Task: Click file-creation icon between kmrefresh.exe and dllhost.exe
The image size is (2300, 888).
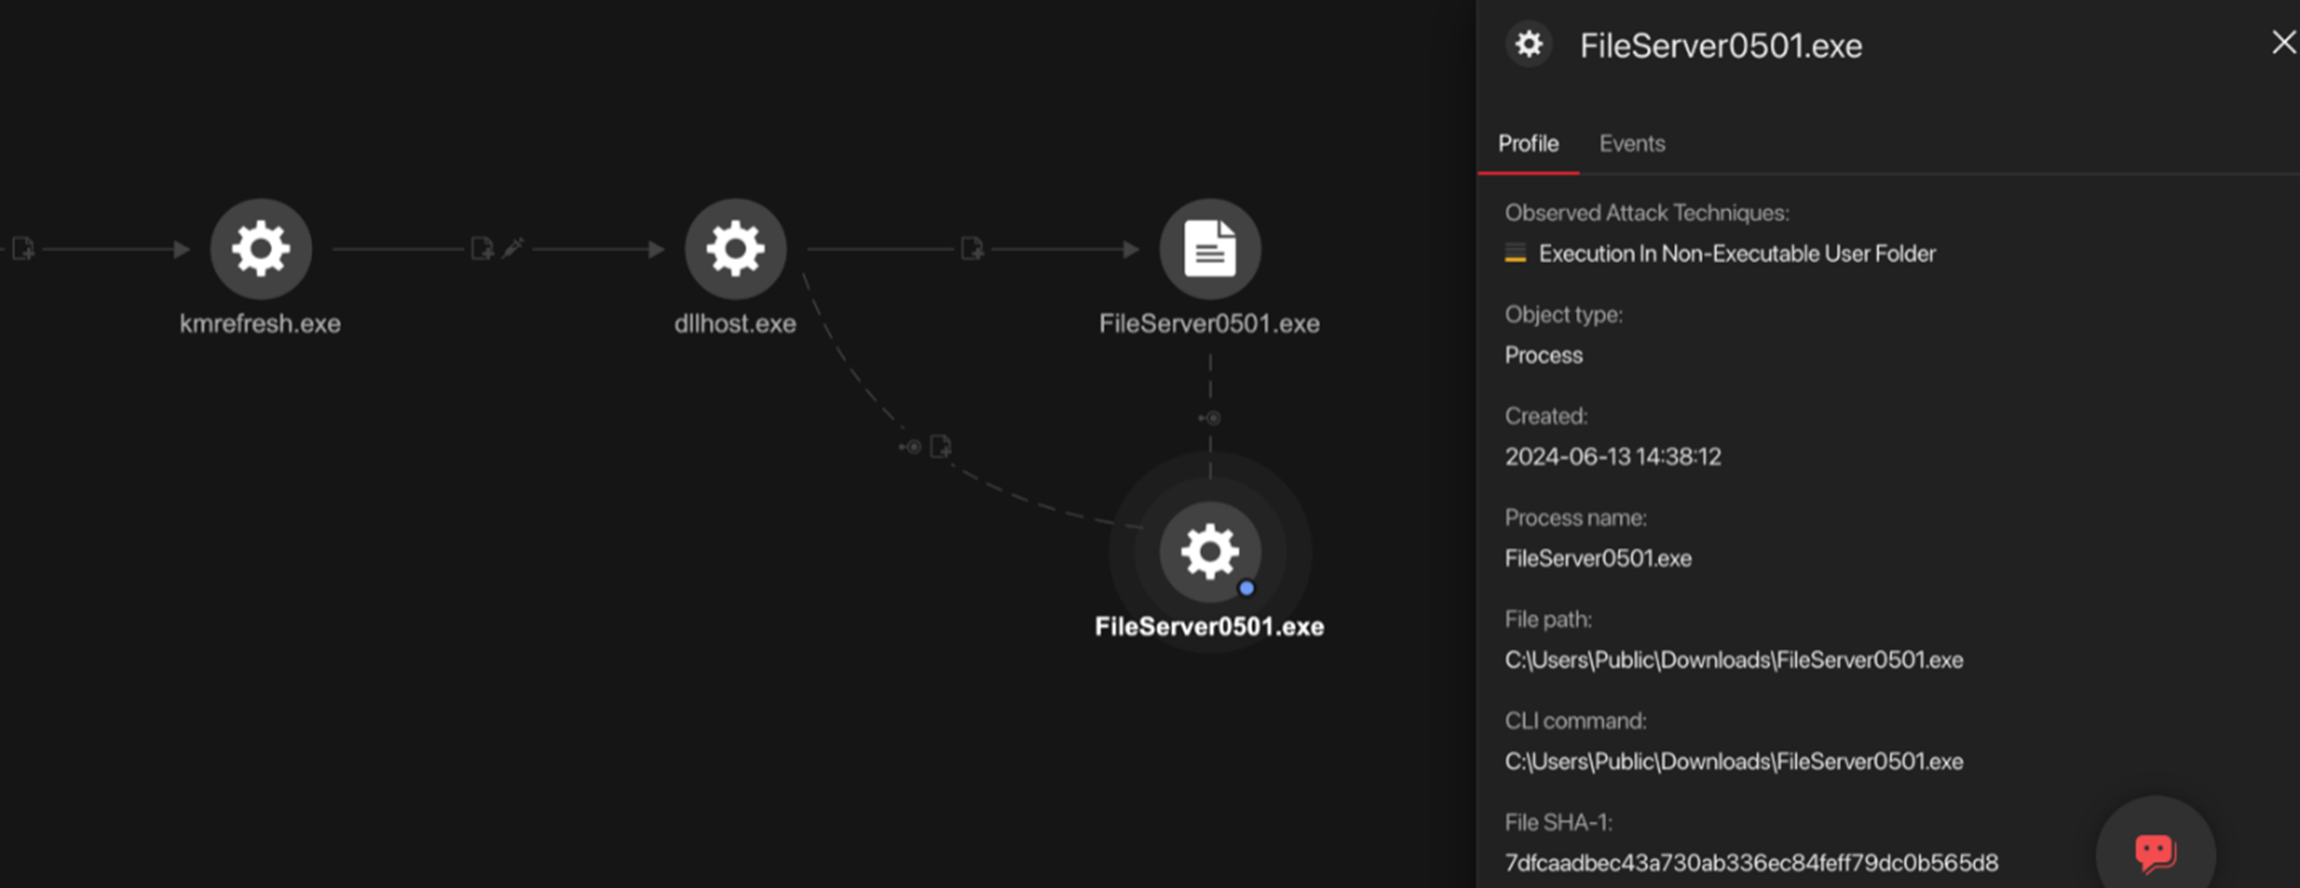Action: pos(482,248)
